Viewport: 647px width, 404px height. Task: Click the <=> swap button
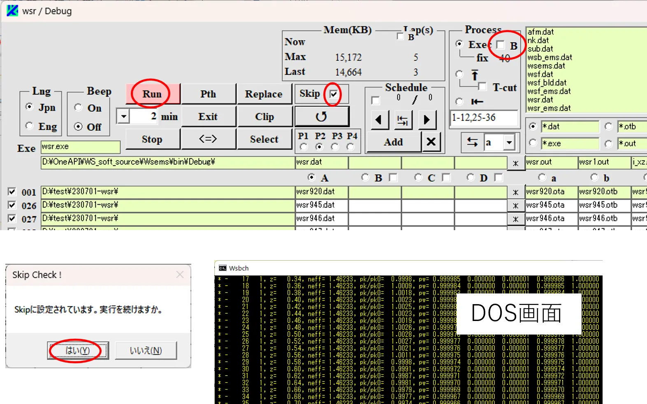click(208, 139)
